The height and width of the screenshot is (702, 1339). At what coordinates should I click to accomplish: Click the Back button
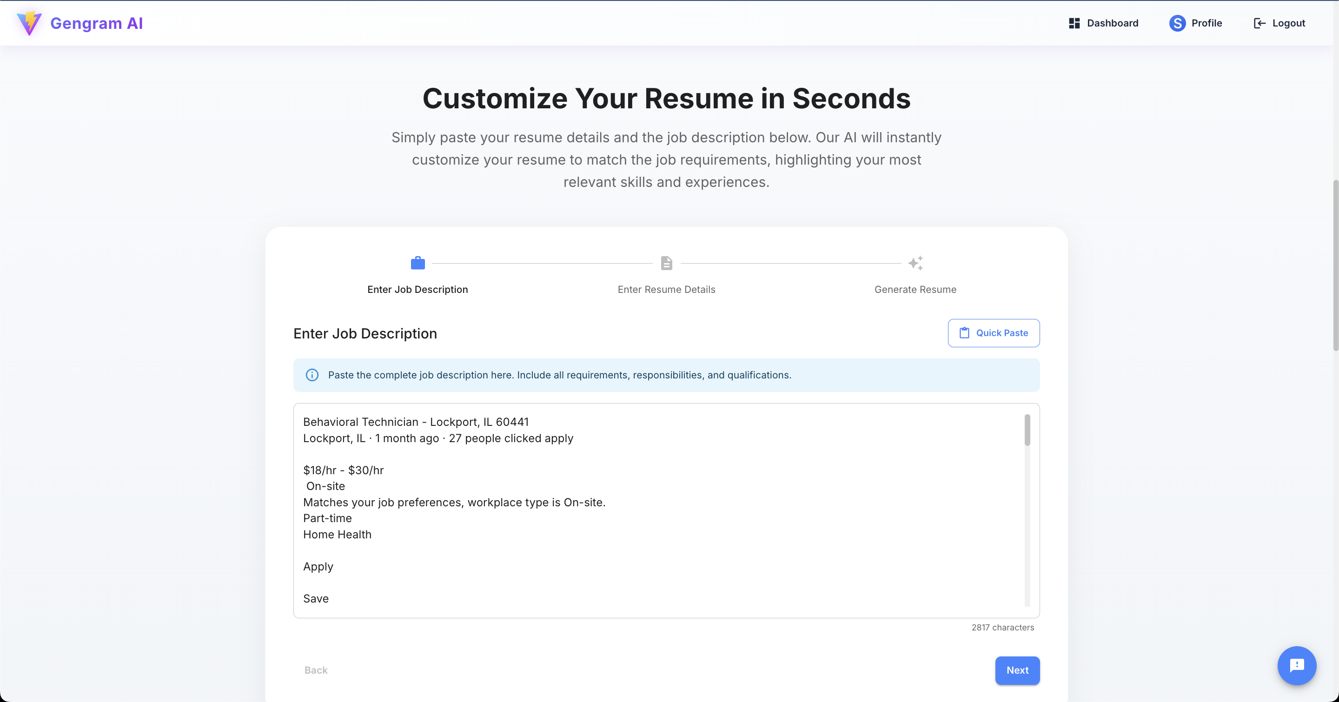coord(316,670)
